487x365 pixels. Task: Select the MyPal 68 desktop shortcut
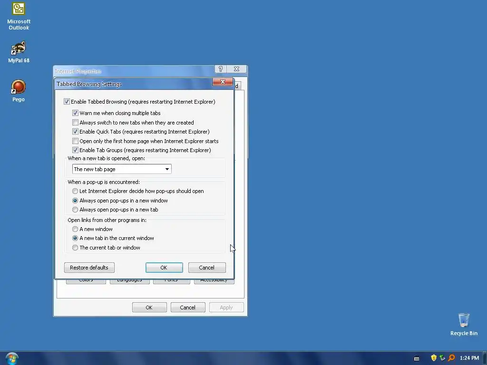tap(19, 52)
